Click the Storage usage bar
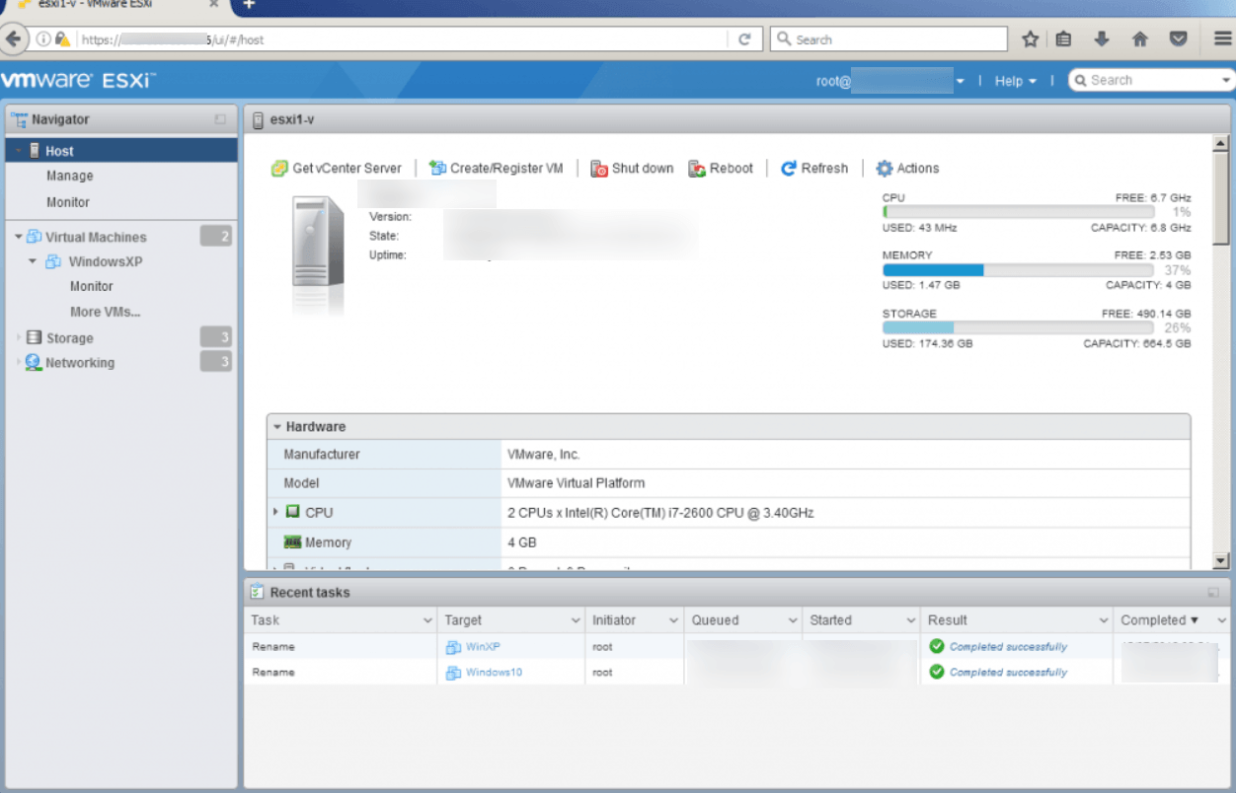 [1018, 327]
